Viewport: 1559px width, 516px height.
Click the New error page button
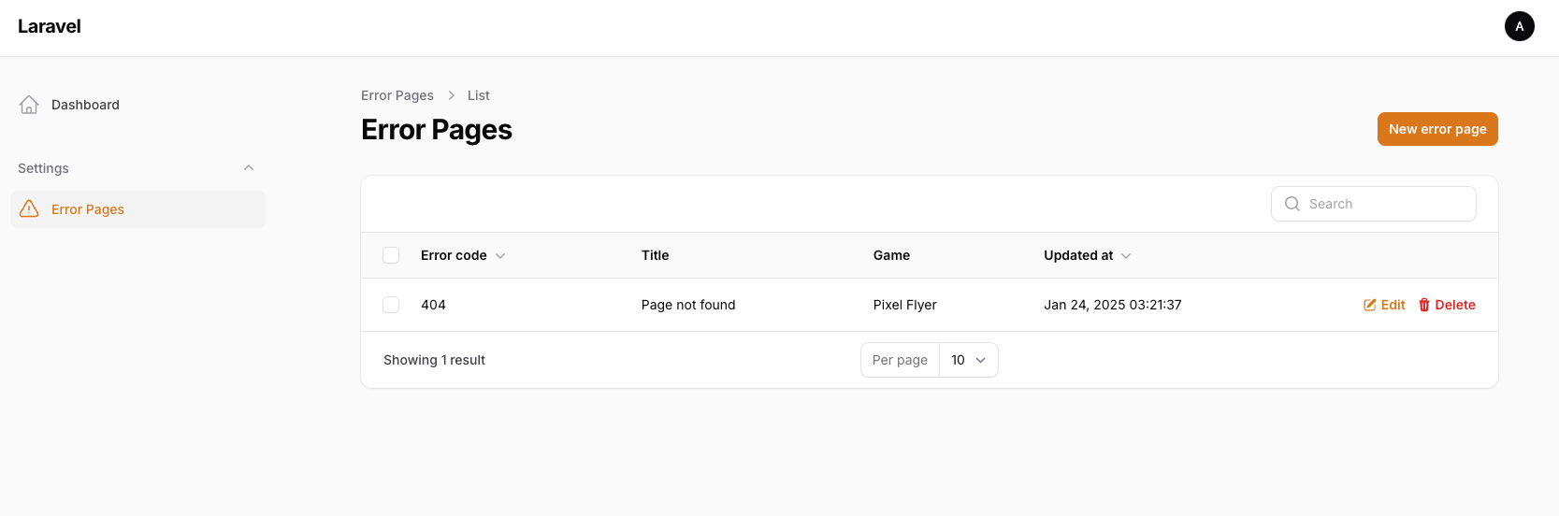(1436, 129)
